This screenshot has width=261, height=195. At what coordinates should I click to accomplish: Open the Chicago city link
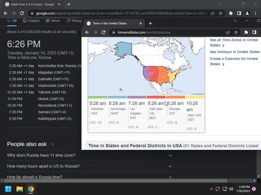tap(174, 109)
